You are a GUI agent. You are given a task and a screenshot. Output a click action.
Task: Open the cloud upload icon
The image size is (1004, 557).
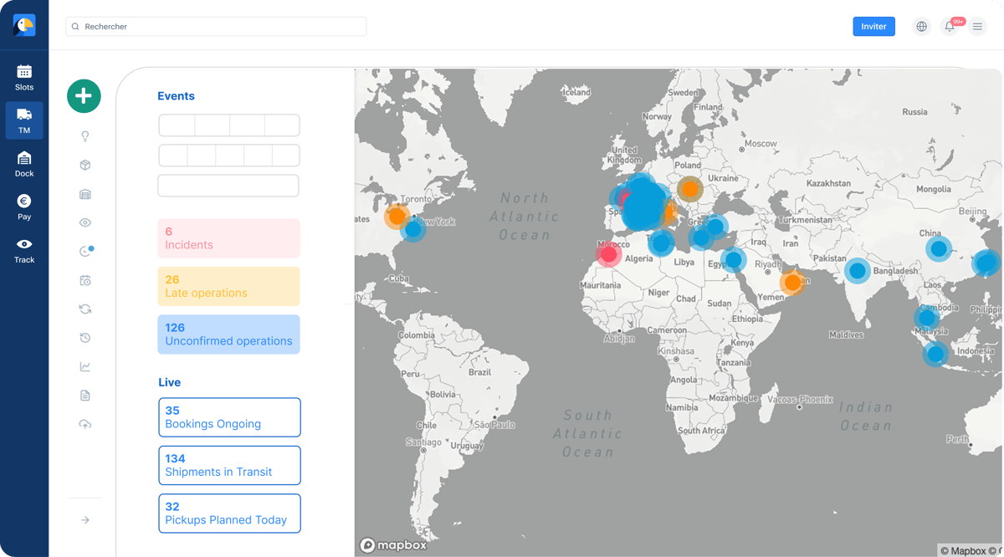pyautogui.click(x=85, y=424)
